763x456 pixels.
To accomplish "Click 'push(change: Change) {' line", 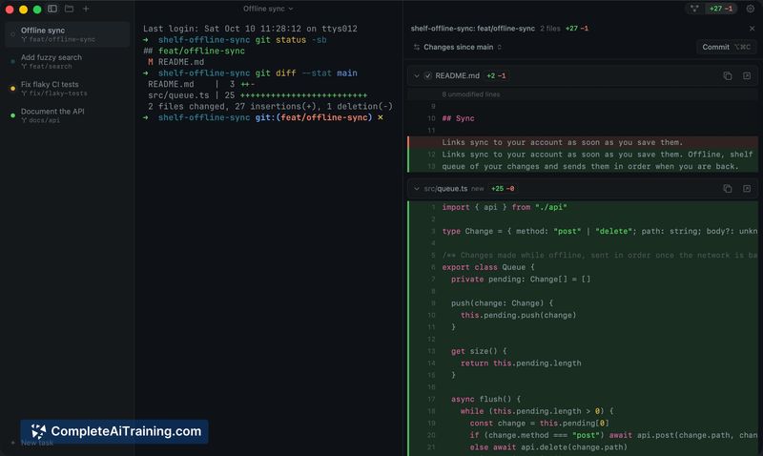I will pos(583,303).
